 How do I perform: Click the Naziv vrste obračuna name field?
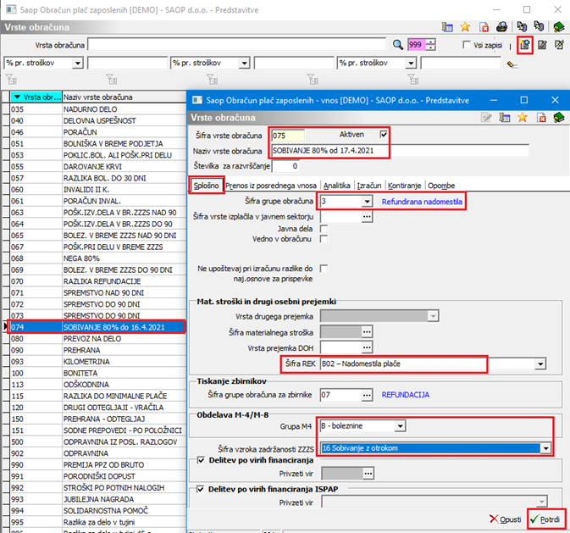click(400, 151)
